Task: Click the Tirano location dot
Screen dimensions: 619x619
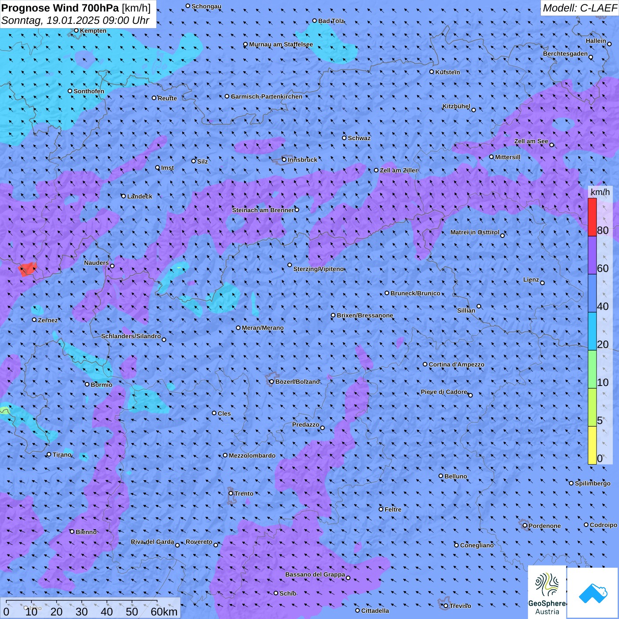Action: (x=49, y=454)
